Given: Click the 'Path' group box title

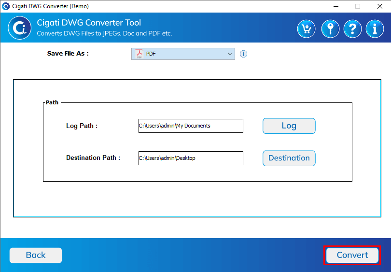Looking at the screenshot, I should [52, 102].
